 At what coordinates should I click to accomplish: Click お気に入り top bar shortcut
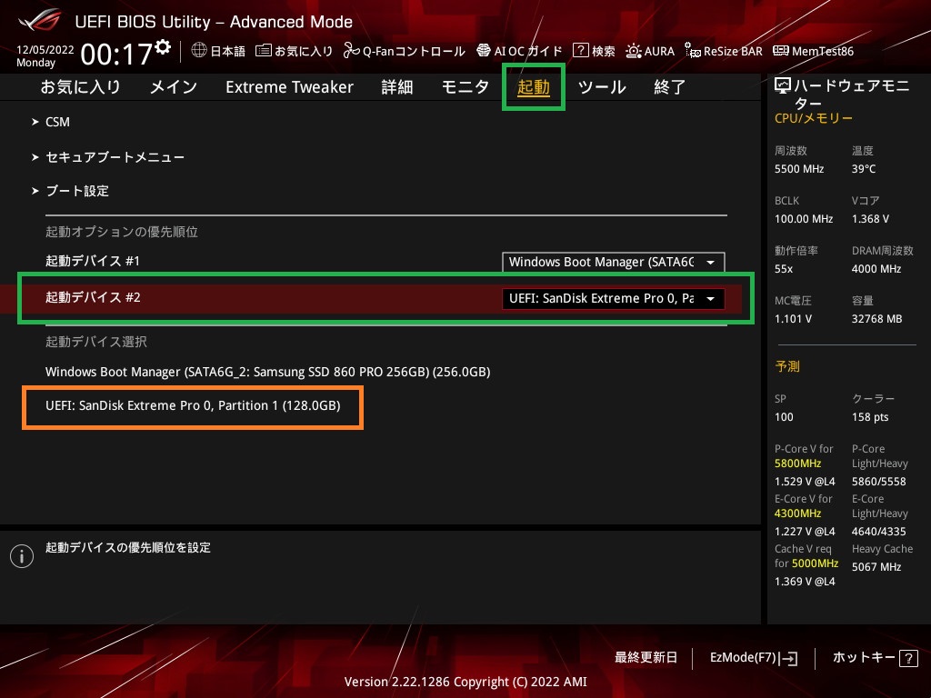[304, 51]
